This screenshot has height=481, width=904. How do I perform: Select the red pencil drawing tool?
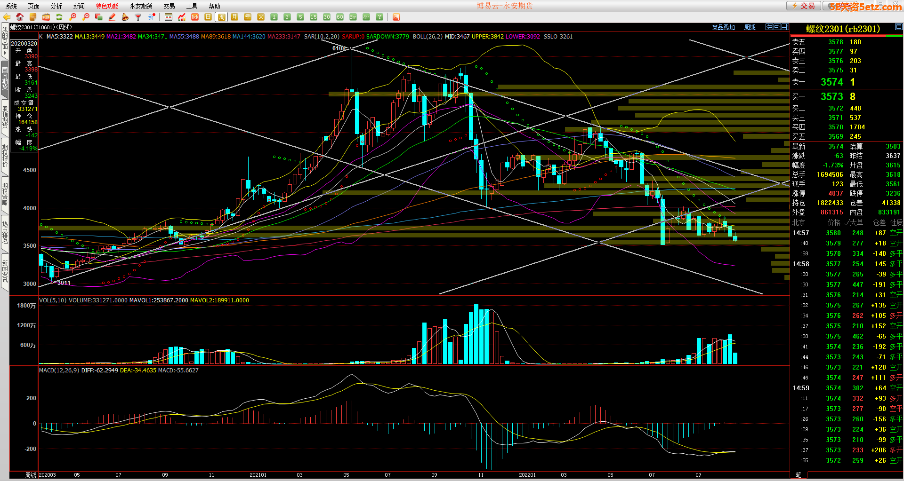[x=112, y=17]
